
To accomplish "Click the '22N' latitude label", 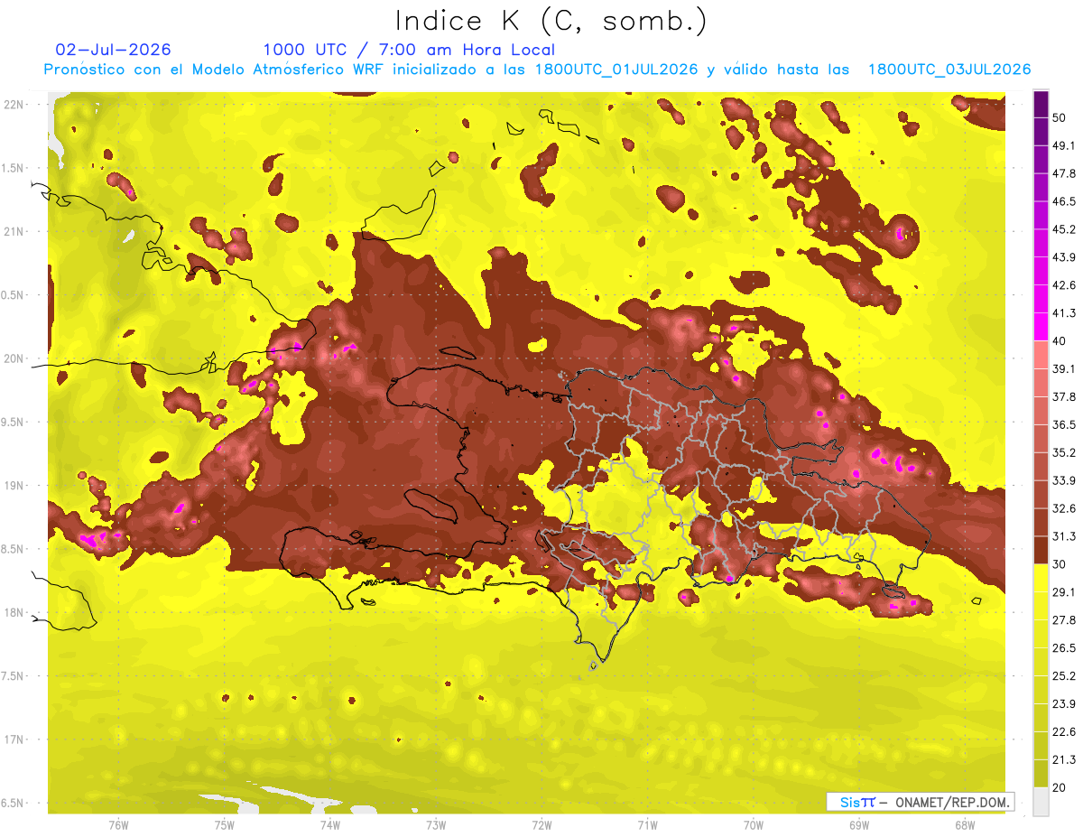I will (x=14, y=104).
